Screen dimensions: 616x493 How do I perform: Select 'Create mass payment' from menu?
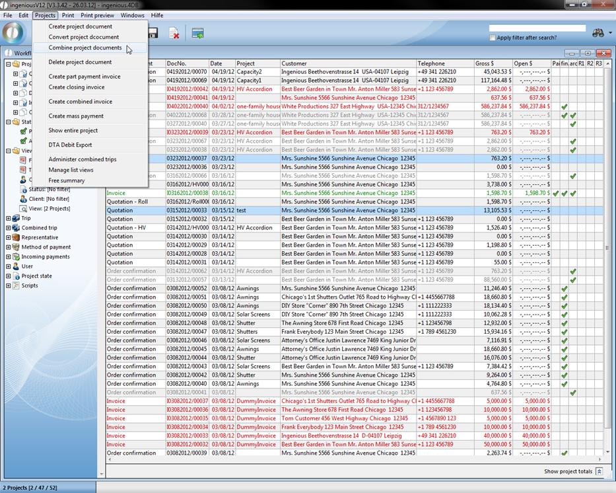(x=76, y=116)
